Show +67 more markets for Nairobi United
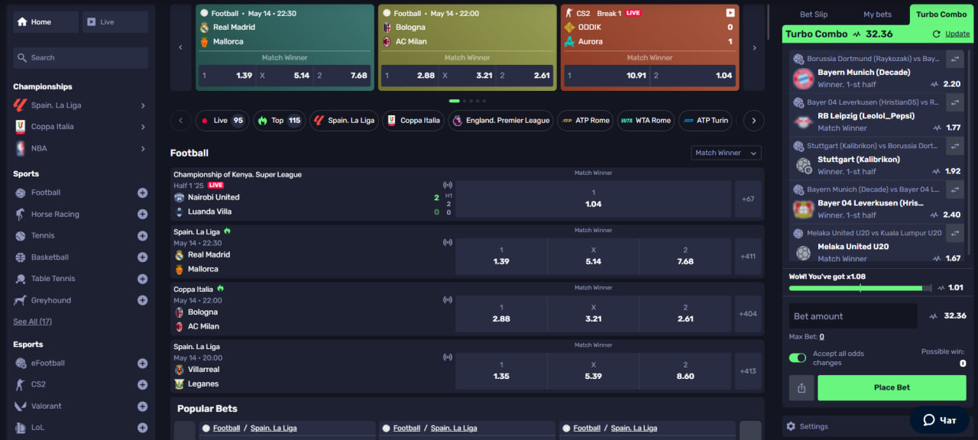The width and height of the screenshot is (978, 440). click(x=748, y=199)
